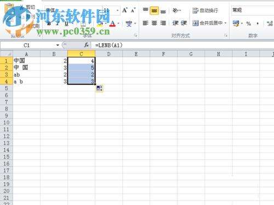Center text horizontally
This screenshot has height=205, width=274.
pyautogui.click(x=154, y=23)
